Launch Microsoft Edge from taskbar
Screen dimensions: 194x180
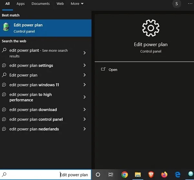point(178,175)
